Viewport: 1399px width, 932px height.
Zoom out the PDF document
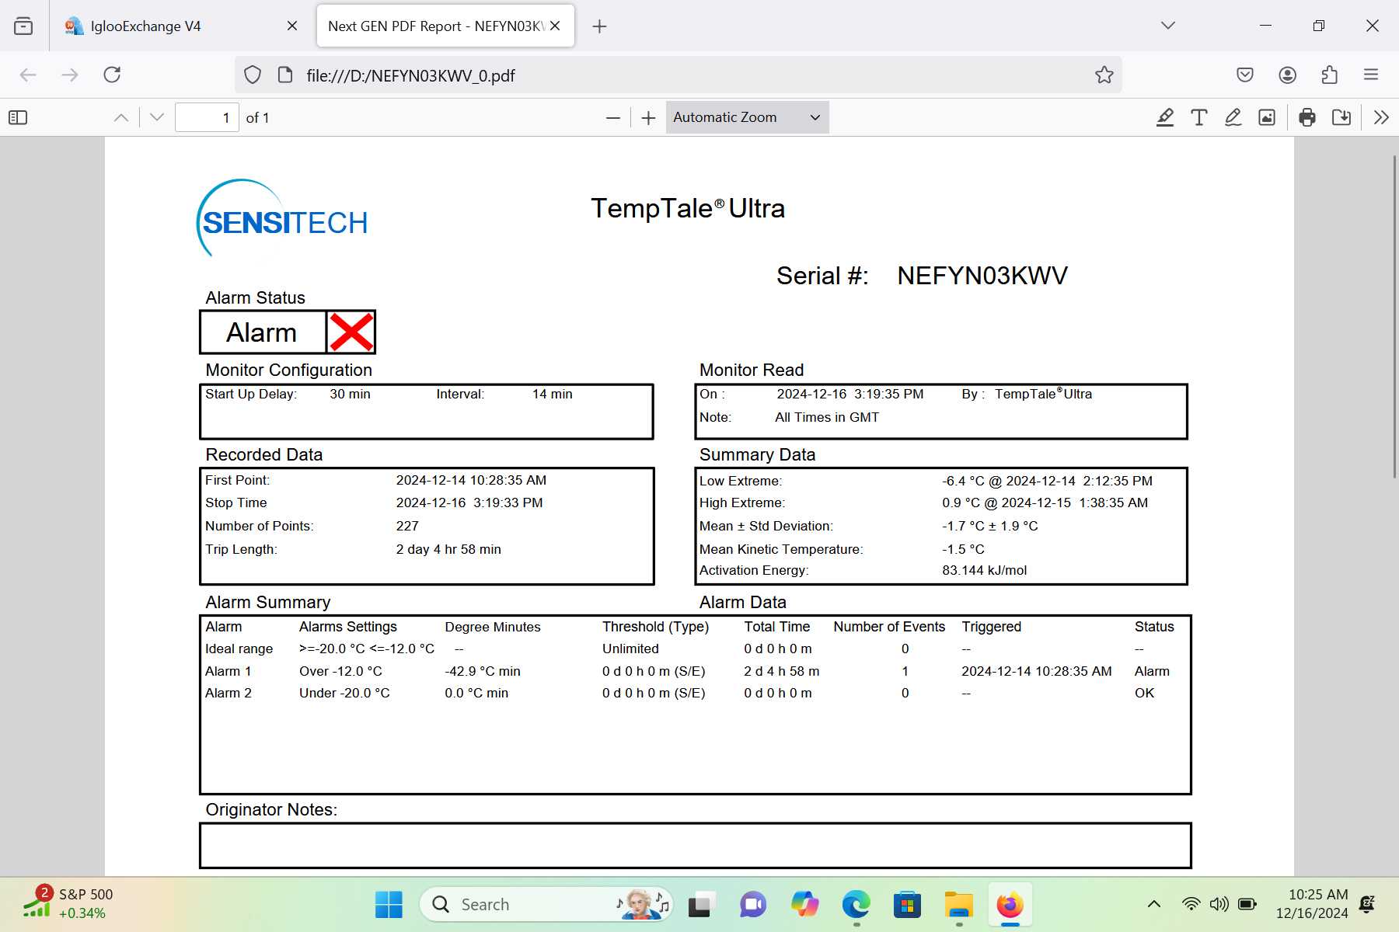pyautogui.click(x=613, y=118)
